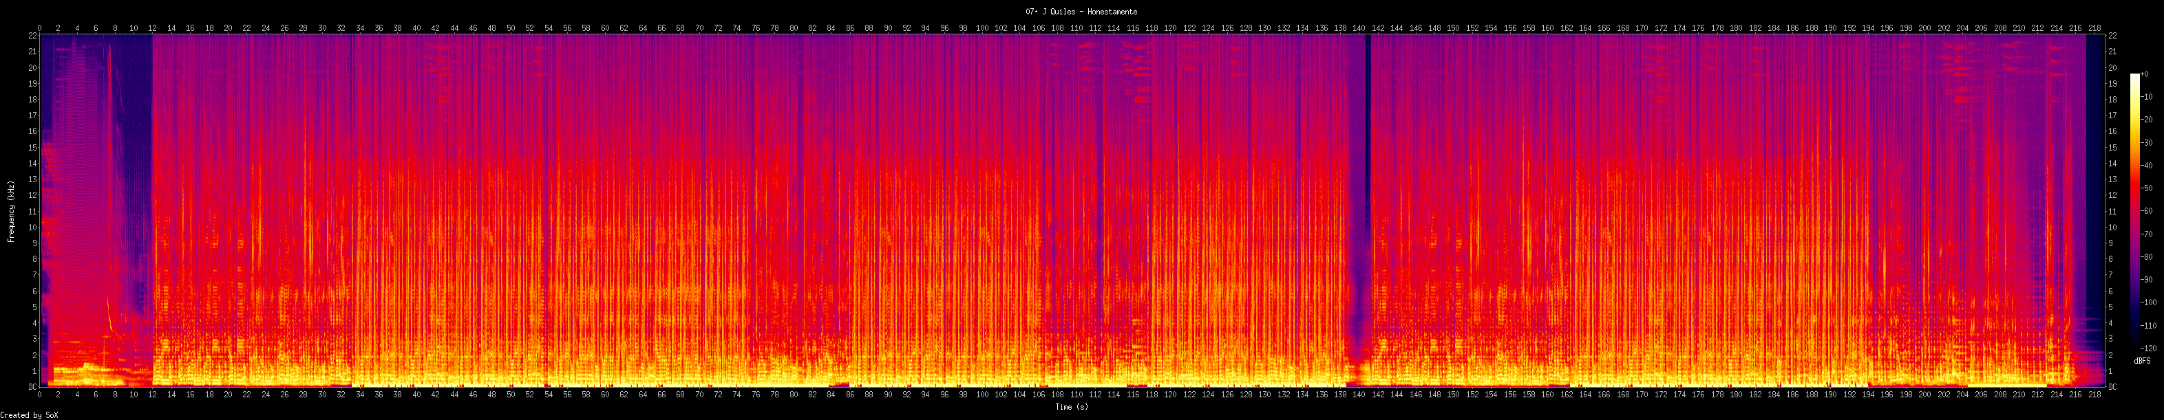The width and height of the screenshot is (2164, 420).
Task: Click the title '07. J Quiles - Honestamente'
Action: 1081,12
